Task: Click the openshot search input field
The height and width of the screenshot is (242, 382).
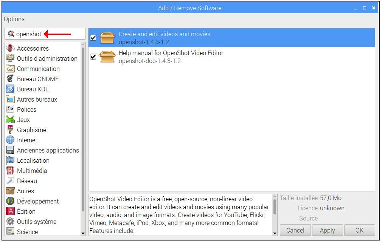Action: coord(45,34)
